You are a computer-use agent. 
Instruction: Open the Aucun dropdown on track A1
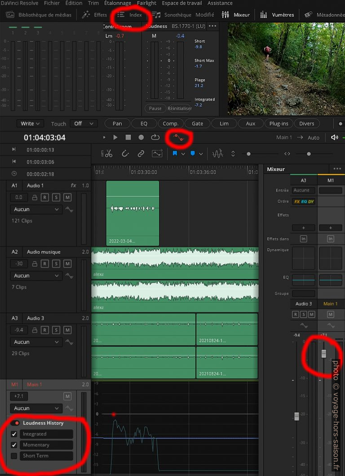click(36, 209)
